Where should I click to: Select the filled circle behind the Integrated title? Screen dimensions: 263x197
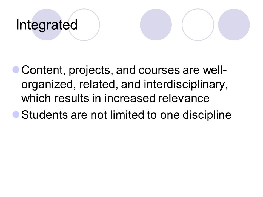coord(47,25)
